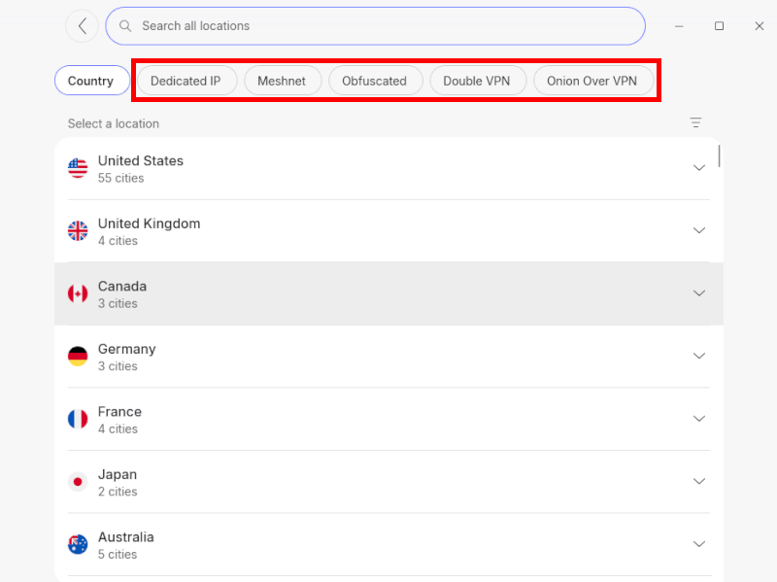Screen dimensions: 777x582
Task: Expand Australia cities chevron
Action: point(699,544)
